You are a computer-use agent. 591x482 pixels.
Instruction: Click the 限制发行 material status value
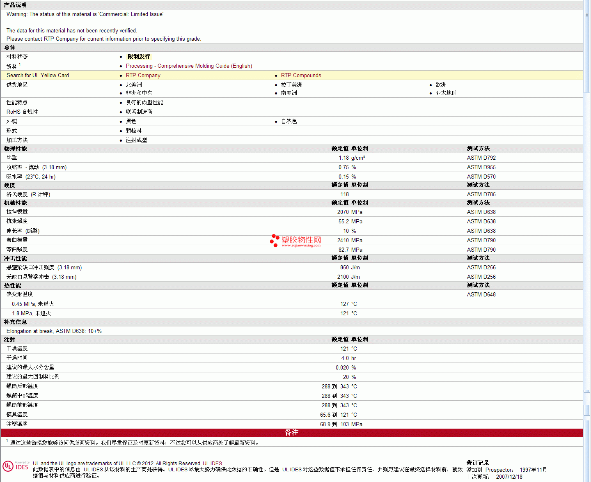tap(139, 57)
